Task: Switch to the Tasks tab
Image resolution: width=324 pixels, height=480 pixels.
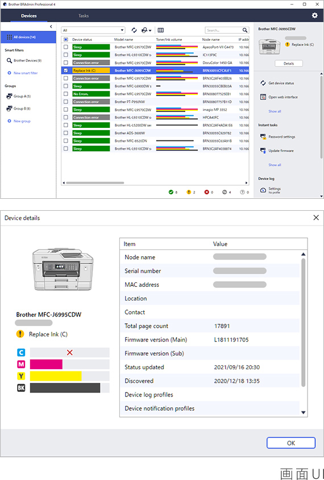Action: tap(84, 15)
